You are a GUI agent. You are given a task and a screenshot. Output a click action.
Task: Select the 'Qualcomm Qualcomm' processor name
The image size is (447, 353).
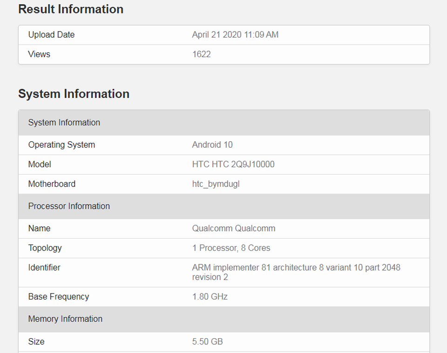[x=234, y=229]
